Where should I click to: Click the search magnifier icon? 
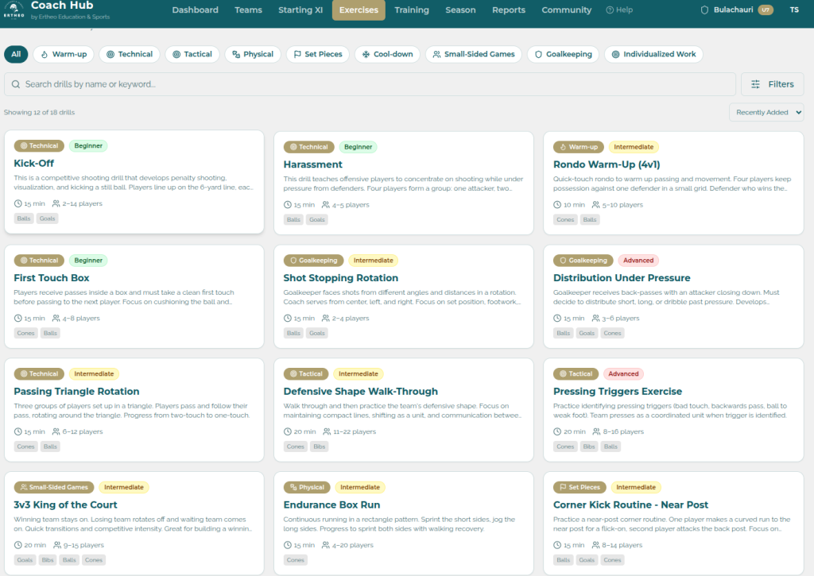pos(17,83)
